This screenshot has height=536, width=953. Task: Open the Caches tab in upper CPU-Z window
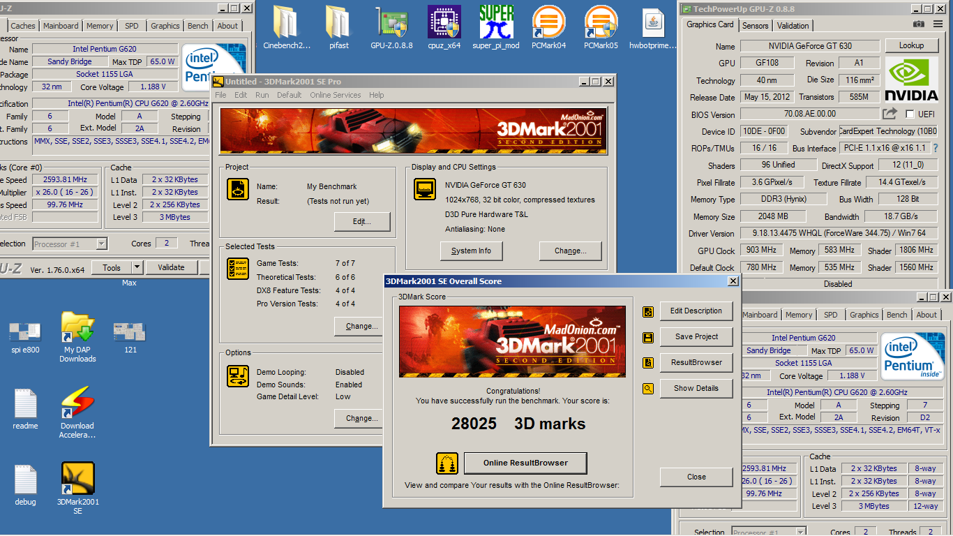23,26
